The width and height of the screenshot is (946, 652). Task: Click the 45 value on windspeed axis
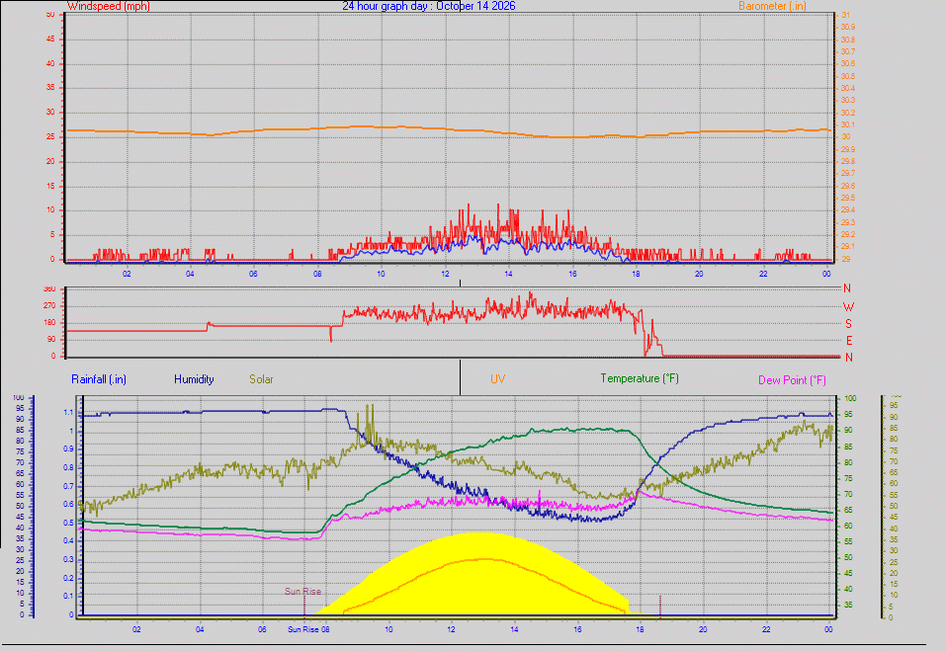tap(50, 40)
